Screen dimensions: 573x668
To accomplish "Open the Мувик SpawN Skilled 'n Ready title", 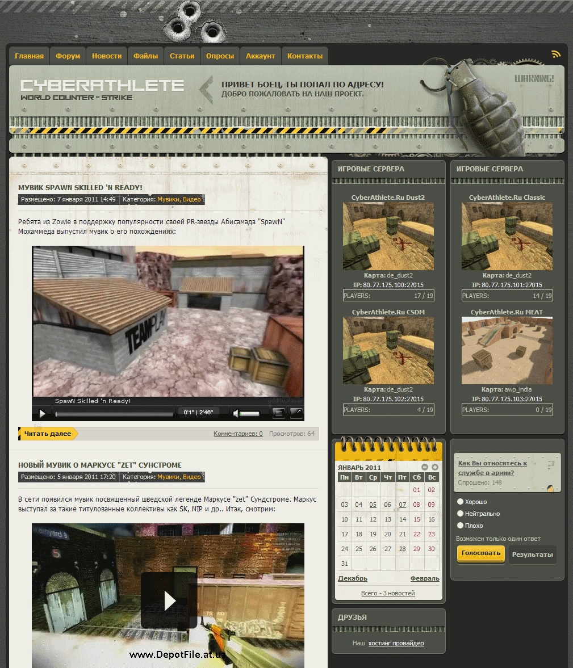I will pos(80,187).
